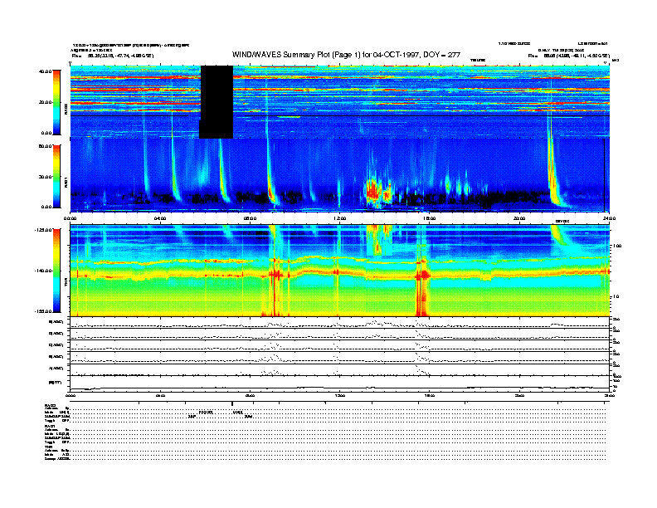Click the horizontal black line across RAD2 panel

pyautogui.click(x=340, y=115)
